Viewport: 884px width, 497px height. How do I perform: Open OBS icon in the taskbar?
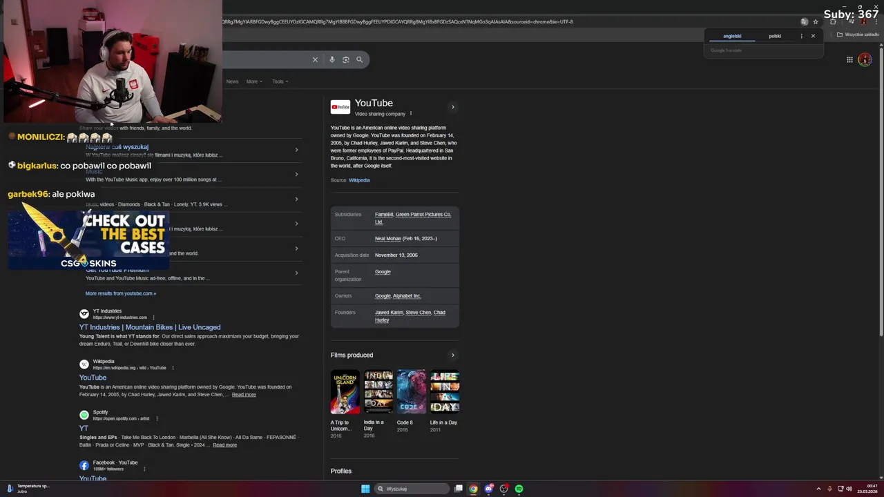503,489
